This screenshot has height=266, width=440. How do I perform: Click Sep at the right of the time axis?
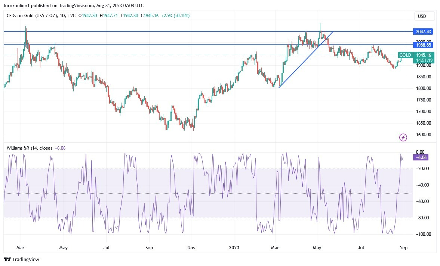coord(404,247)
